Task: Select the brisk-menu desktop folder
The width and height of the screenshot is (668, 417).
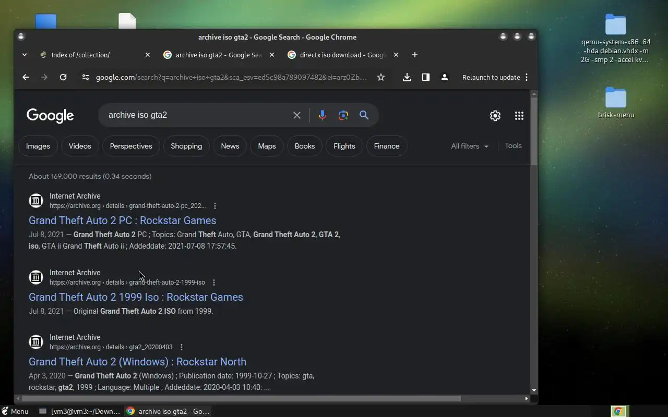Action: tap(616, 103)
